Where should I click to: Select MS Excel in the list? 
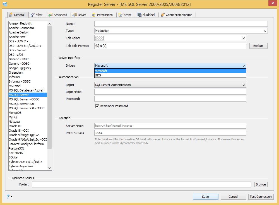pyautogui.click(x=28, y=86)
